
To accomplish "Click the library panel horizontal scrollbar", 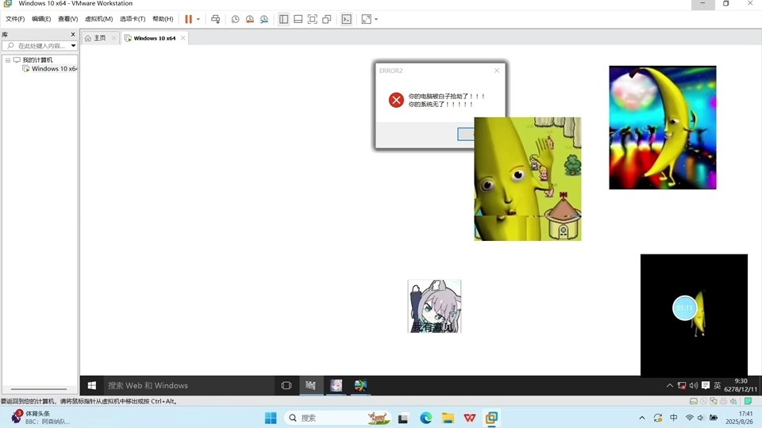I will 39,388.
